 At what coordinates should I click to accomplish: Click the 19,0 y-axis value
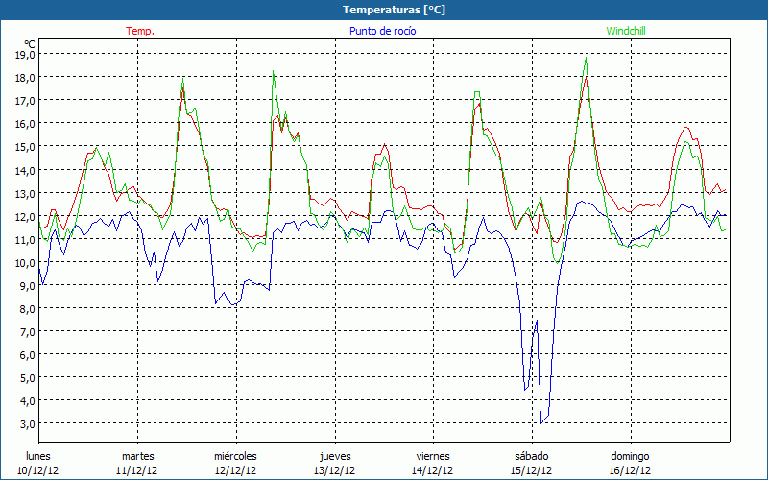pyautogui.click(x=25, y=54)
